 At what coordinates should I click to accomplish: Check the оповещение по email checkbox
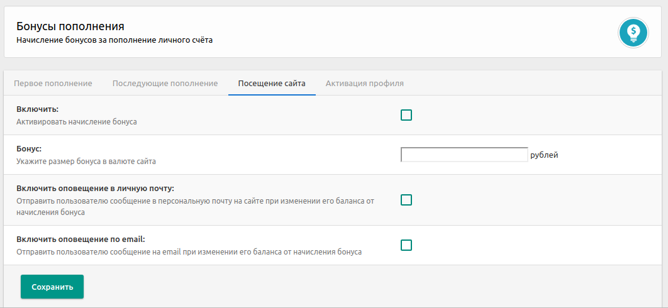406,245
